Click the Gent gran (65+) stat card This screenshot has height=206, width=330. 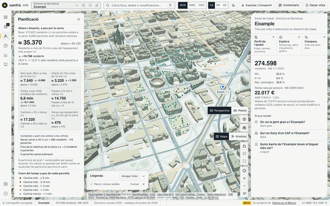coord(34,79)
